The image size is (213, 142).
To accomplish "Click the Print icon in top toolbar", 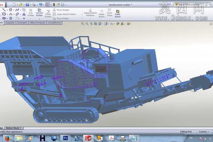I will [x=34, y=5].
